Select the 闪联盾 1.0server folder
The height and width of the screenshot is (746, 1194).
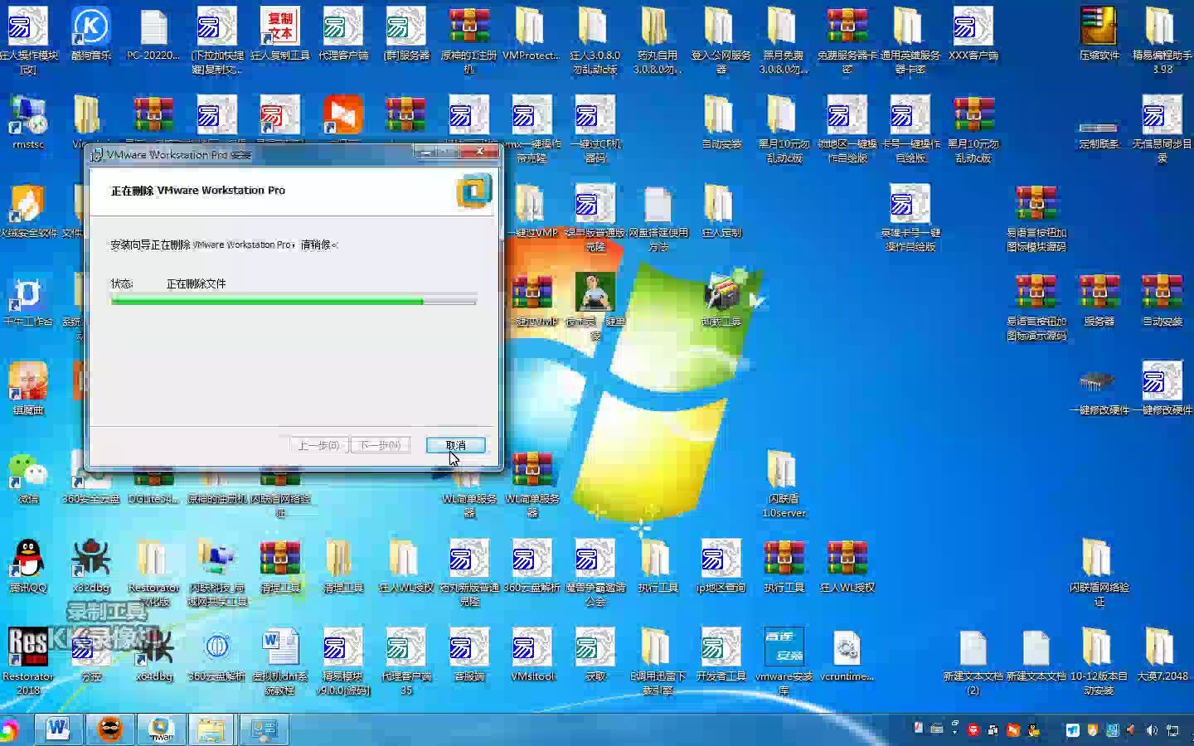click(x=784, y=484)
